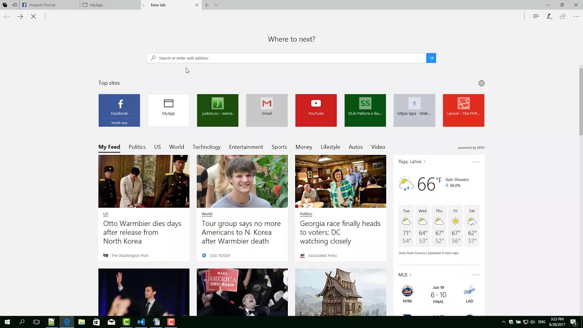Image resolution: width=583 pixels, height=328 pixels.
Task: Click the taskbar search magnifier
Action: point(22,322)
